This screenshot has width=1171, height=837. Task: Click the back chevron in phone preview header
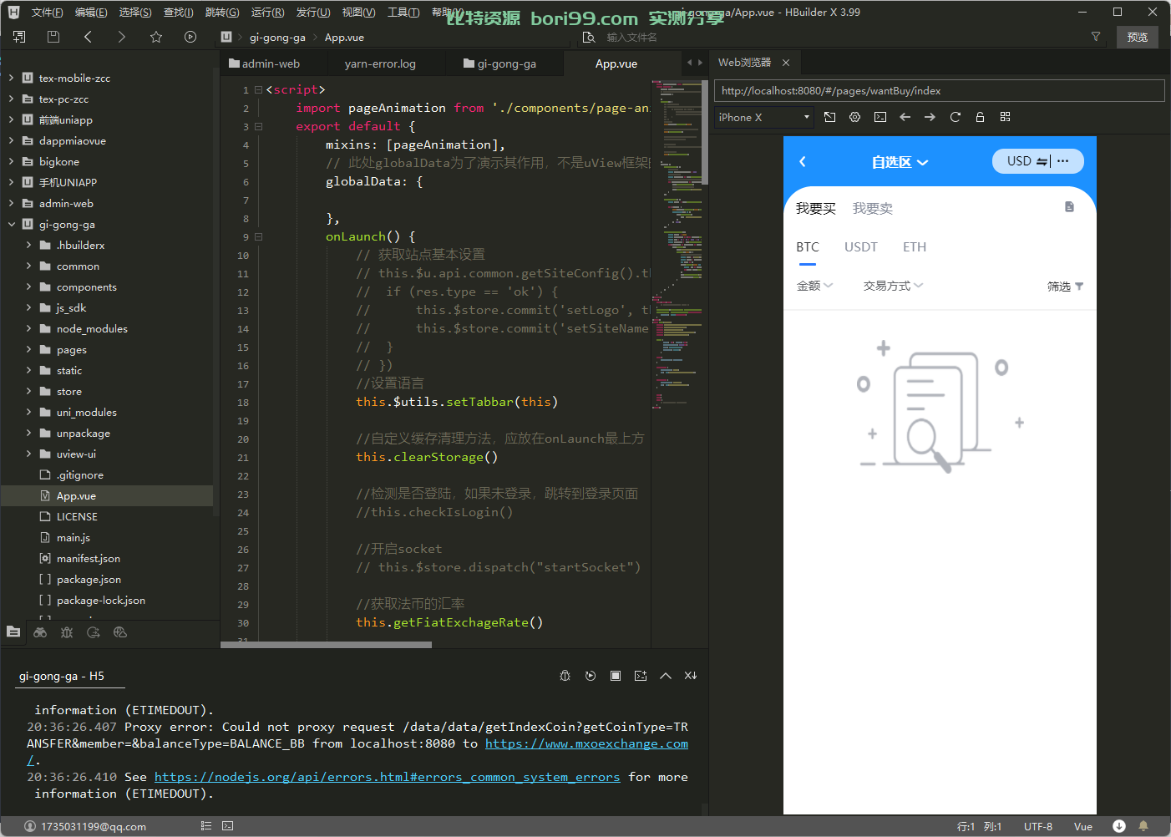(803, 161)
